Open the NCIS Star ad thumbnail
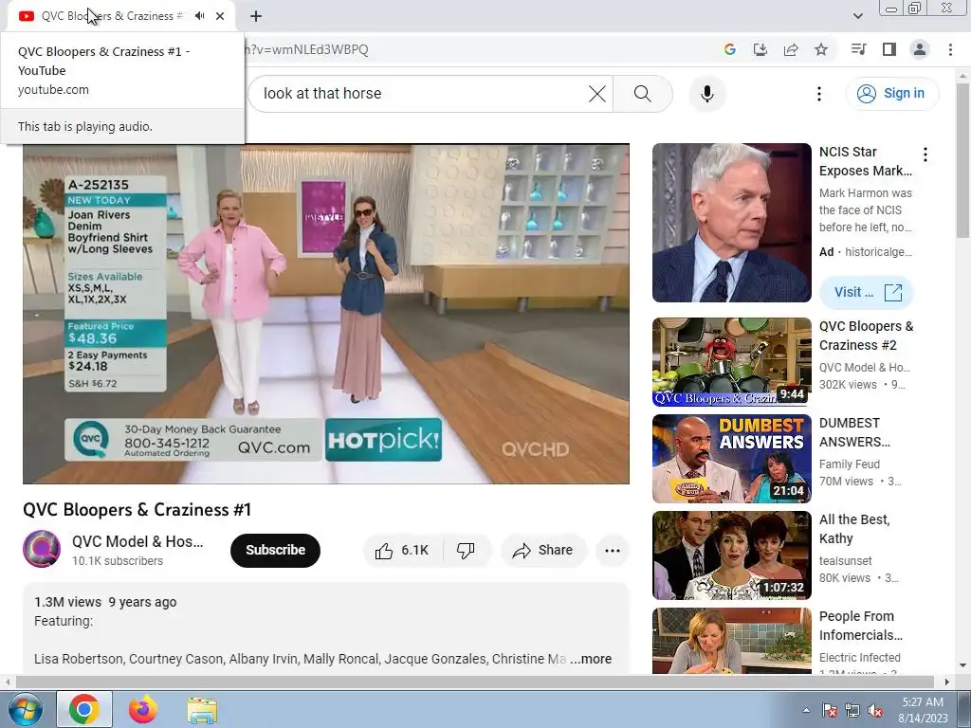The height and width of the screenshot is (728, 971). [x=731, y=223]
